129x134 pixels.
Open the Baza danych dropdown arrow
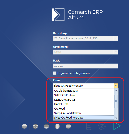click(x=116, y=38)
